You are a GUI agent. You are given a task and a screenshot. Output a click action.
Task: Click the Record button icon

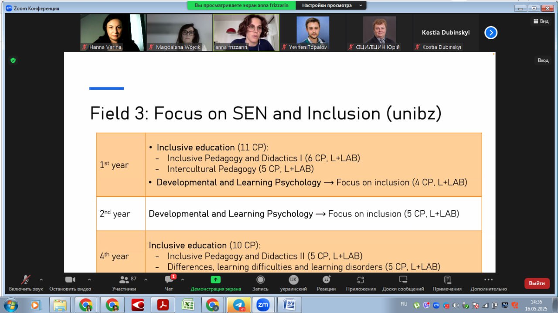tap(260, 280)
